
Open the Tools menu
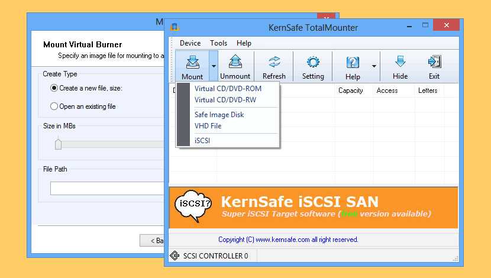tap(218, 43)
